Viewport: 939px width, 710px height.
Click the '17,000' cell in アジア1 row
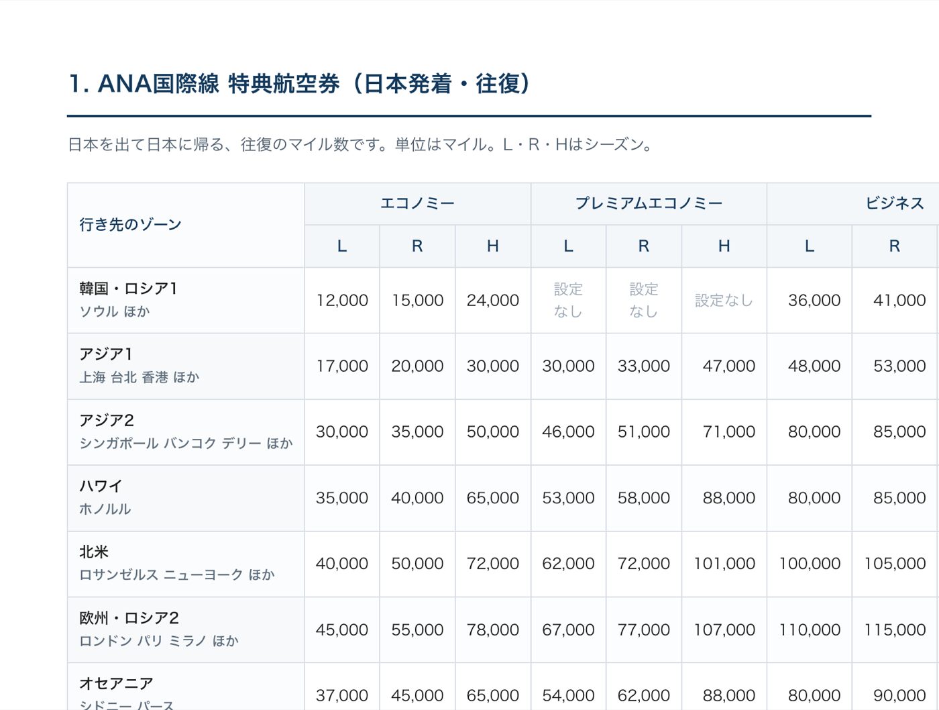pos(342,366)
